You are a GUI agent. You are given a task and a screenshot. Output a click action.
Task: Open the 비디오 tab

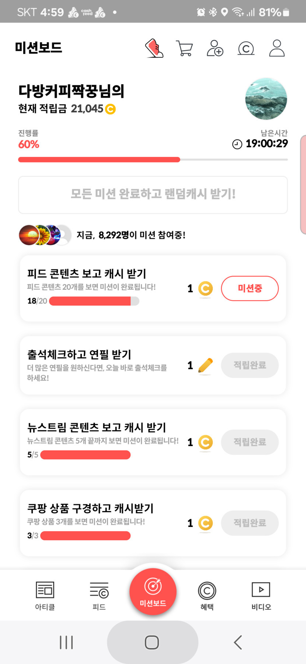pos(261,595)
